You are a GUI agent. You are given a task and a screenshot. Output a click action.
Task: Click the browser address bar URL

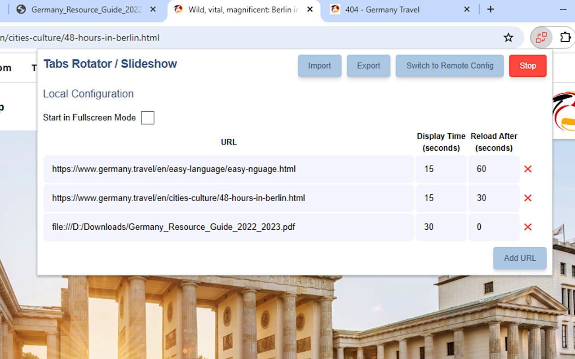pos(180,38)
